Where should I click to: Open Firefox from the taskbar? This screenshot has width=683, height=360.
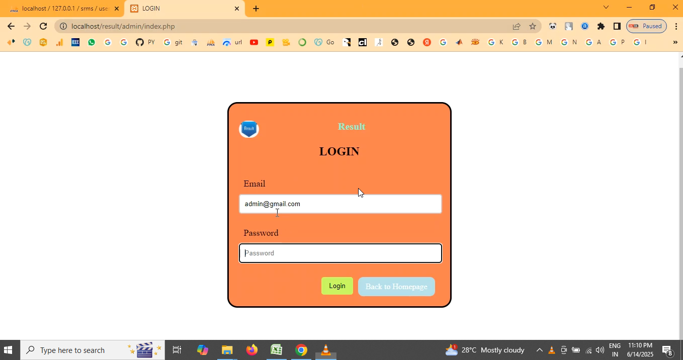point(252,350)
